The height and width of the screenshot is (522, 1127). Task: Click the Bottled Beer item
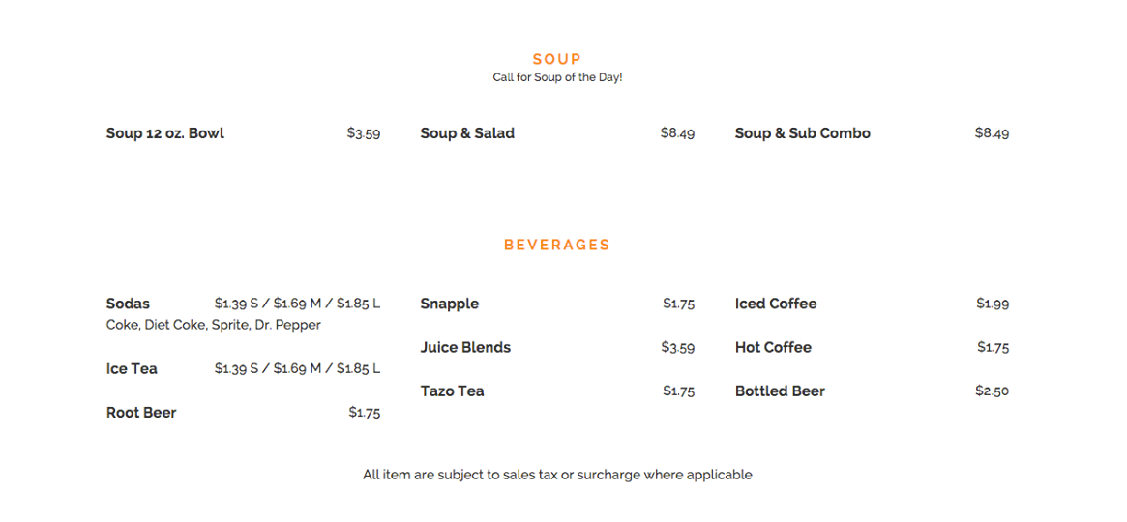pyautogui.click(x=780, y=391)
